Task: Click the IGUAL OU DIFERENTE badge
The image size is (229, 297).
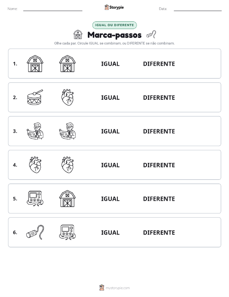Action: point(114,25)
